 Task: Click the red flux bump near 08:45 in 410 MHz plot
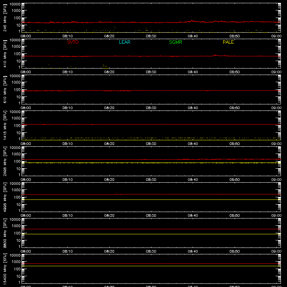pos(216,55)
